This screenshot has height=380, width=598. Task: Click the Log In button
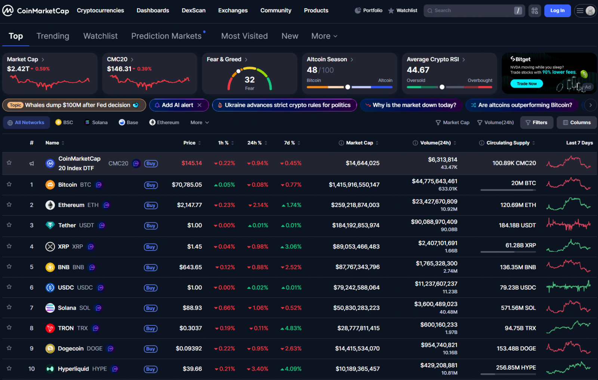pos(557,10)
